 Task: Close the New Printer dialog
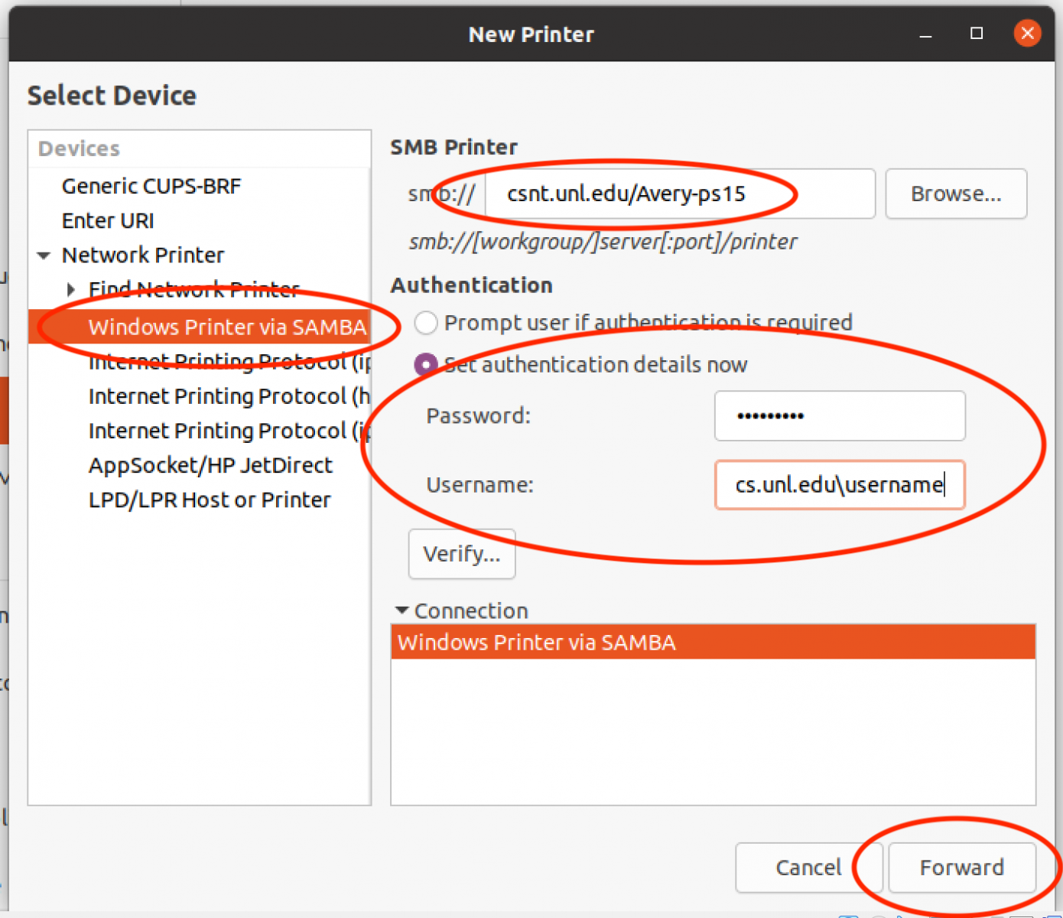1026,34
